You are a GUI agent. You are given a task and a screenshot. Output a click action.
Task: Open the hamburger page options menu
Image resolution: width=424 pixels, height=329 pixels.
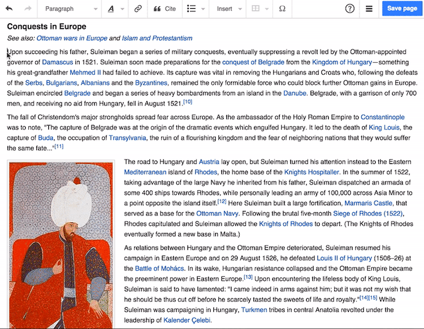pos(369,9)
